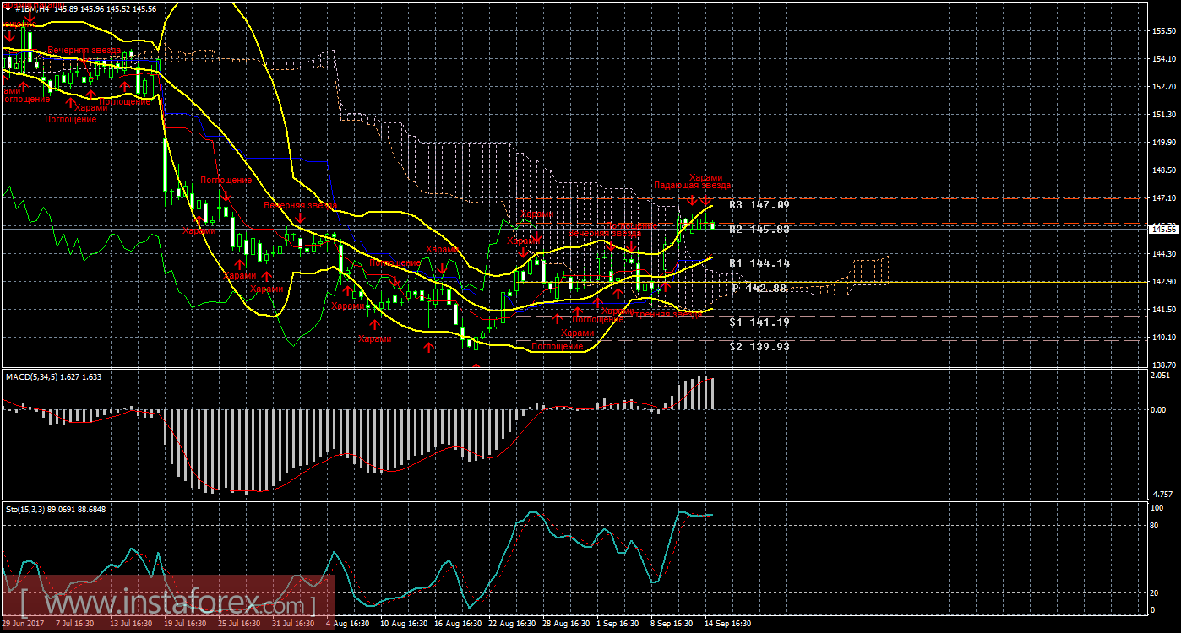Select the #IBM,H4 chart title
The width and height of the screenshot is (1181, 633).
click(32, 9)
